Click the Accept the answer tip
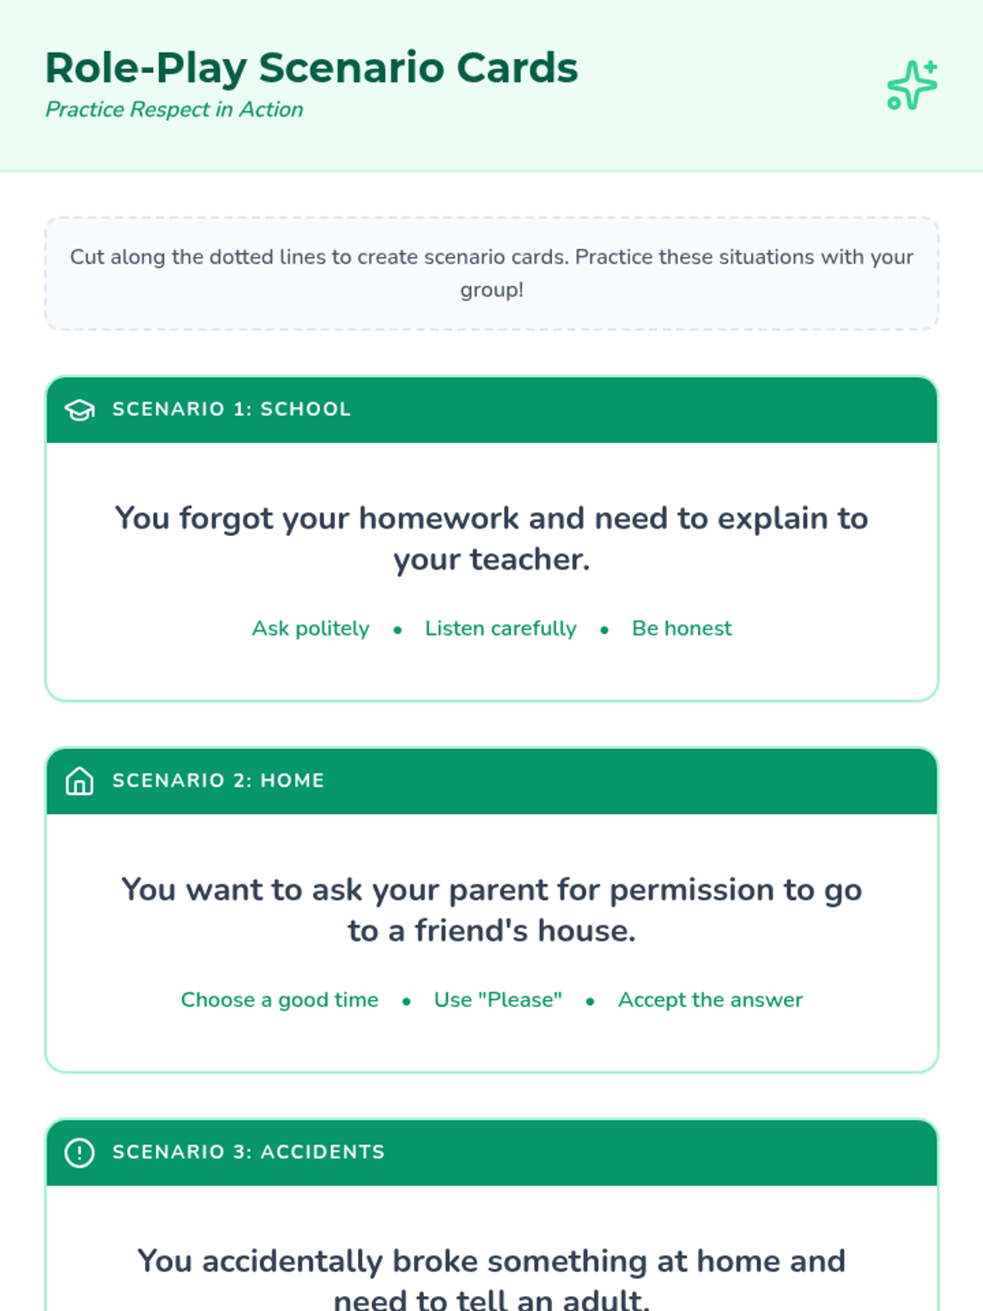983x1311 pixels. point(710,1000)
